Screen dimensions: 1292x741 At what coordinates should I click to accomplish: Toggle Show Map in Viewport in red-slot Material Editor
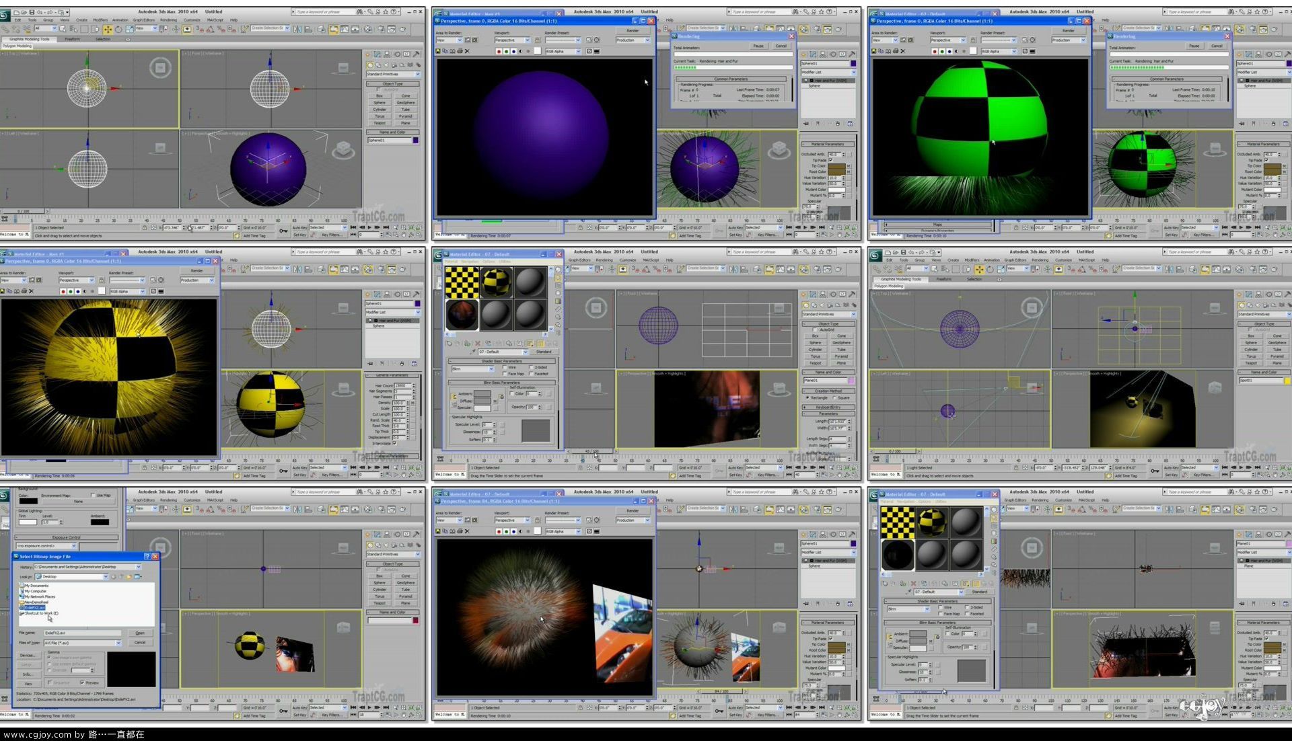click(530, 344)
